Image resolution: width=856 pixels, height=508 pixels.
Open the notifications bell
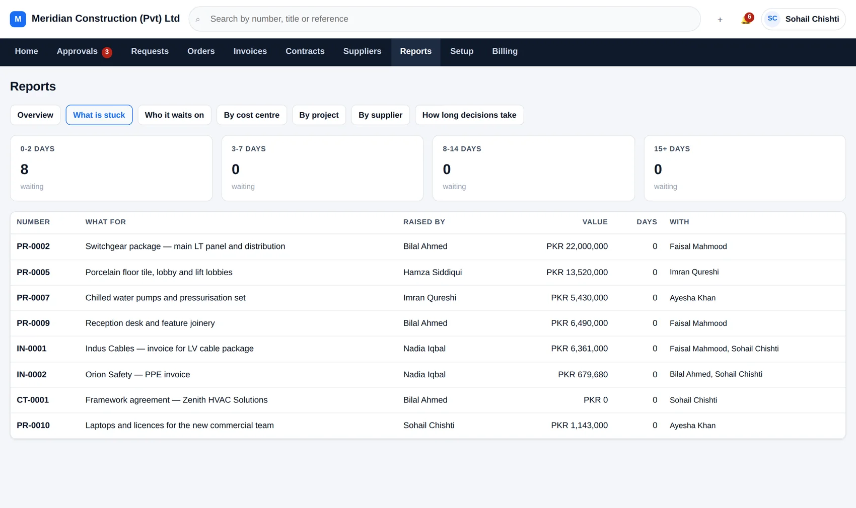click(x=746, y=19)
